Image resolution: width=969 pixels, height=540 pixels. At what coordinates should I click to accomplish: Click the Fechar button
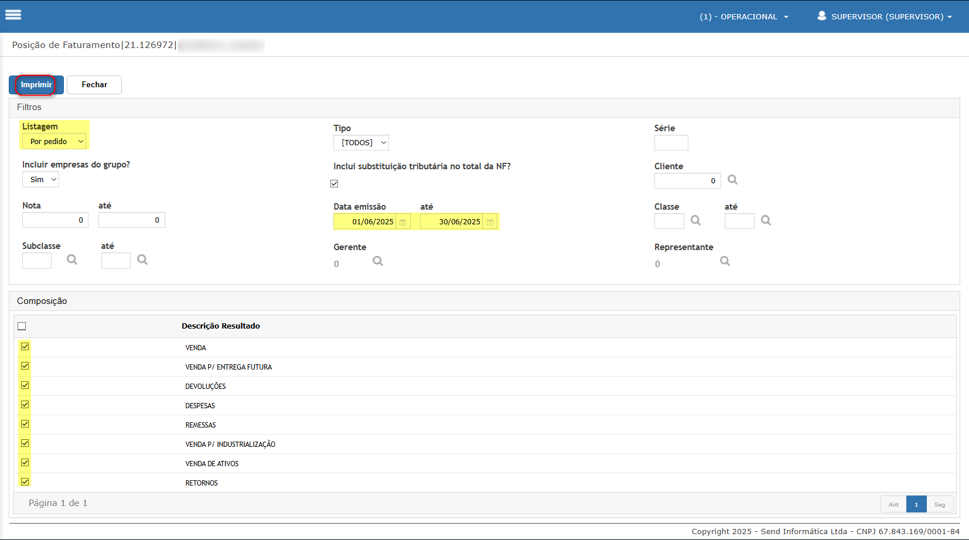[94, 85]
